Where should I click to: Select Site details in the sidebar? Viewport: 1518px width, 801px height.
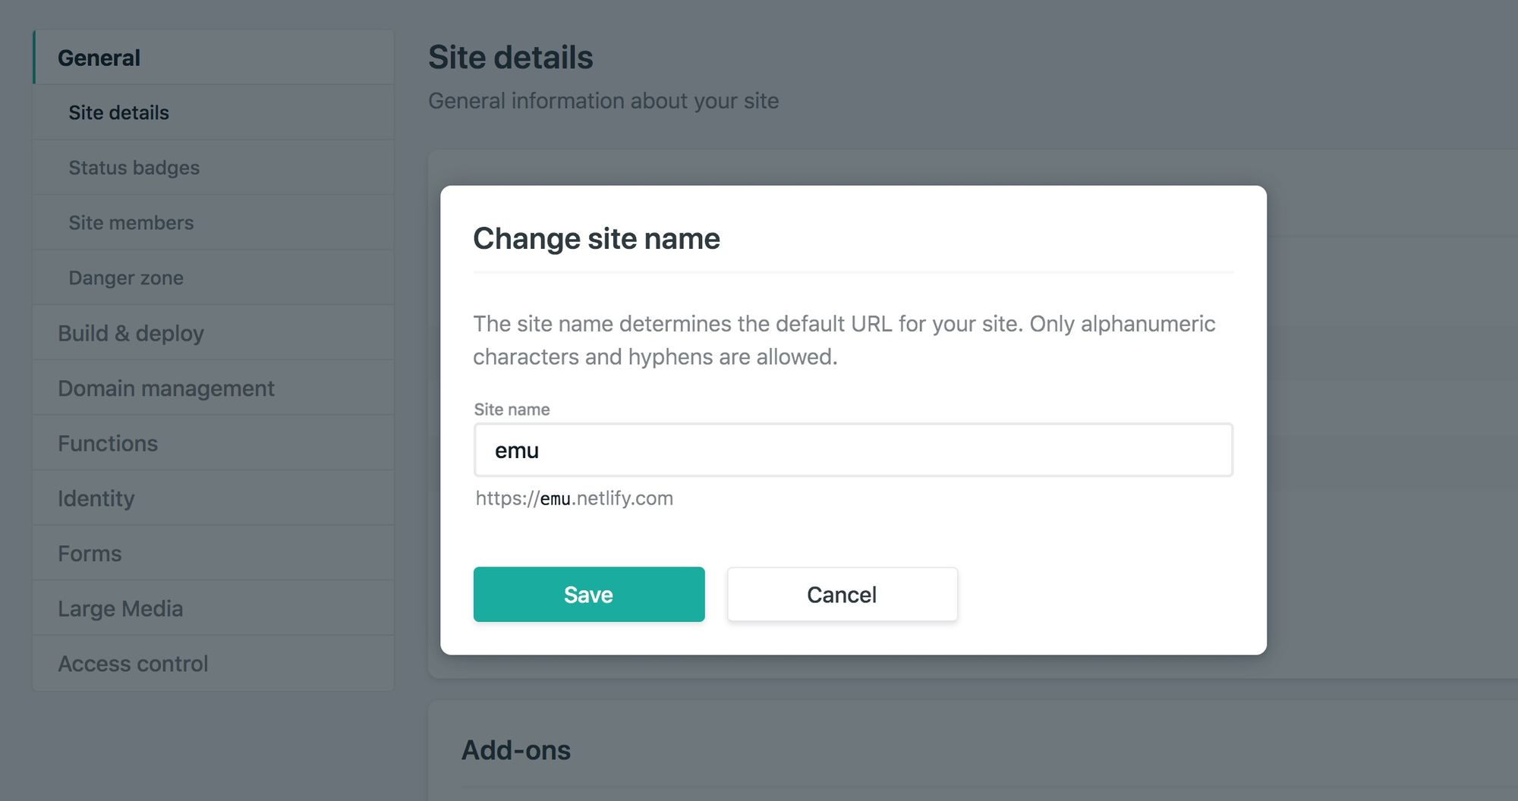(213, 112)
